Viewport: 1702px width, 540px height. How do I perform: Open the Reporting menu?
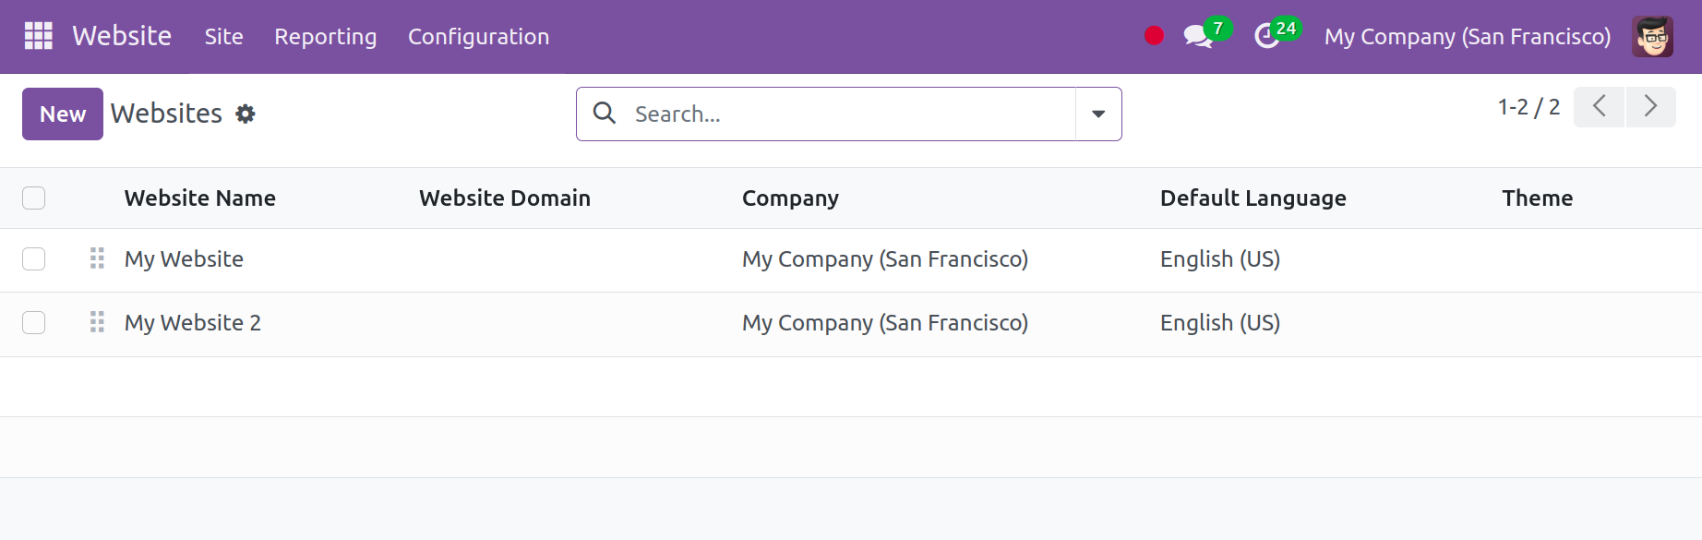(x=325, y=36)
